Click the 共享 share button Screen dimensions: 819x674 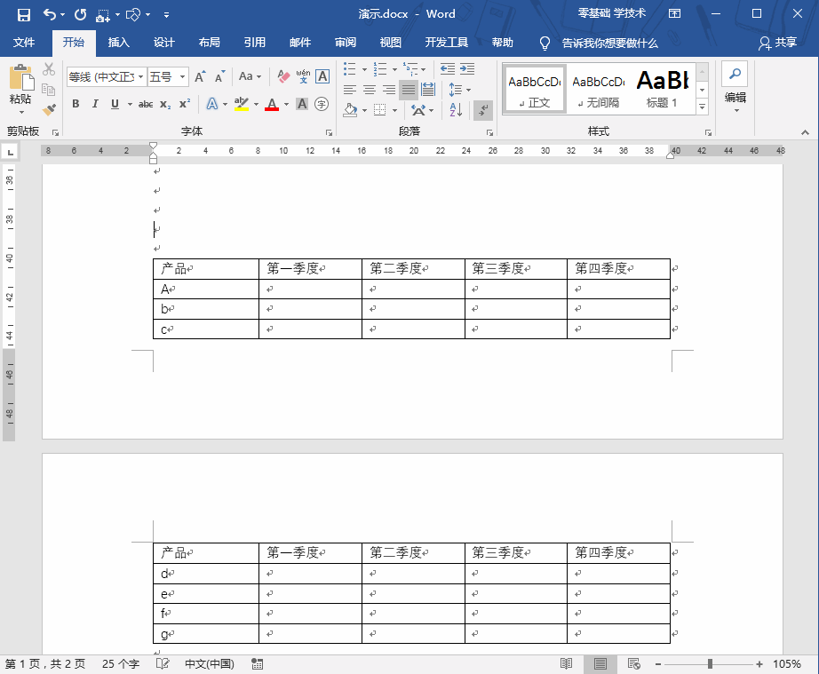pyautogui.click(x=778, y=43)
